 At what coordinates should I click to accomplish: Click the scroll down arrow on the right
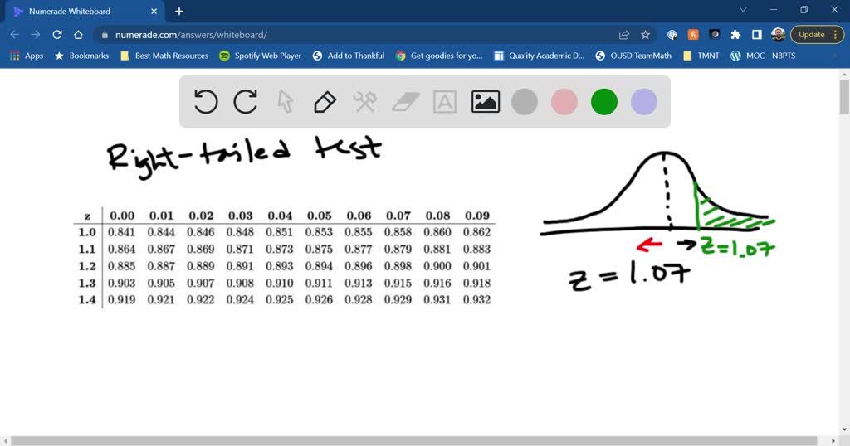844,429
